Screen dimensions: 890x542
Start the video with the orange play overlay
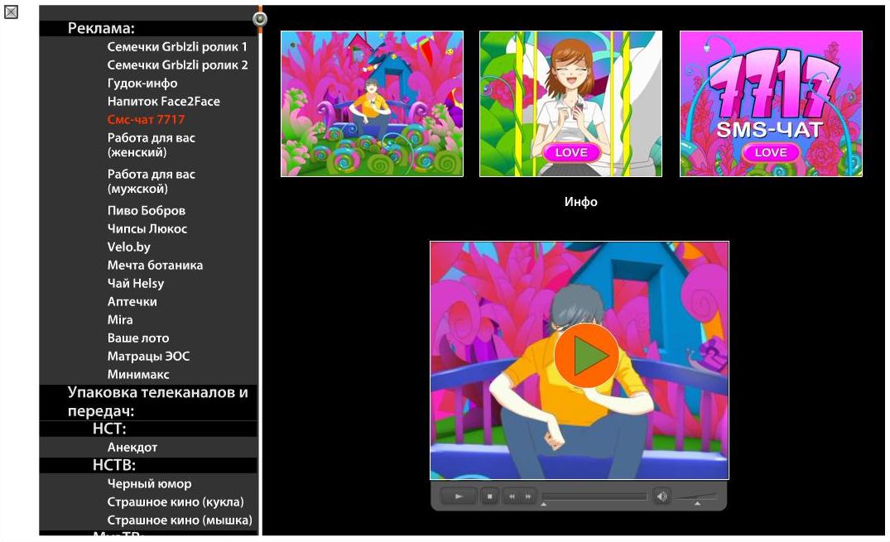pyautogui.click(x=586, y=355)
